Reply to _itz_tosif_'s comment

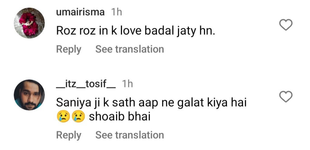[x=69, y=135]
